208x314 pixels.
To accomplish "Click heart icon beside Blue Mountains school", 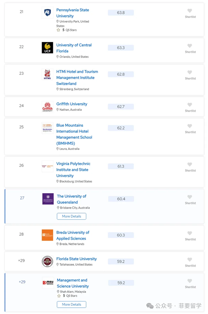I will (190, 126).
